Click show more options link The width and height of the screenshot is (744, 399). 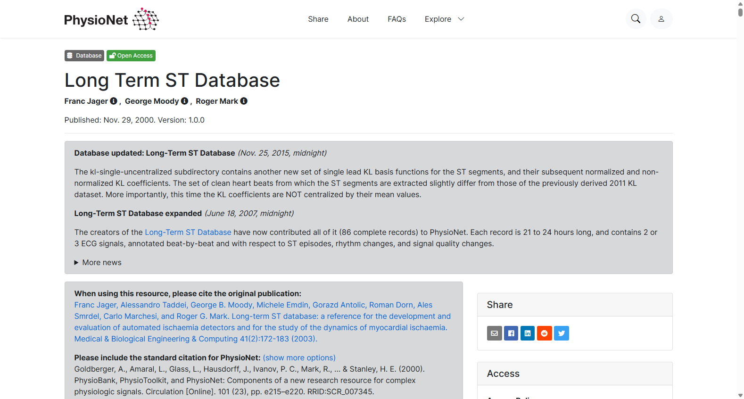coord(299,358)
